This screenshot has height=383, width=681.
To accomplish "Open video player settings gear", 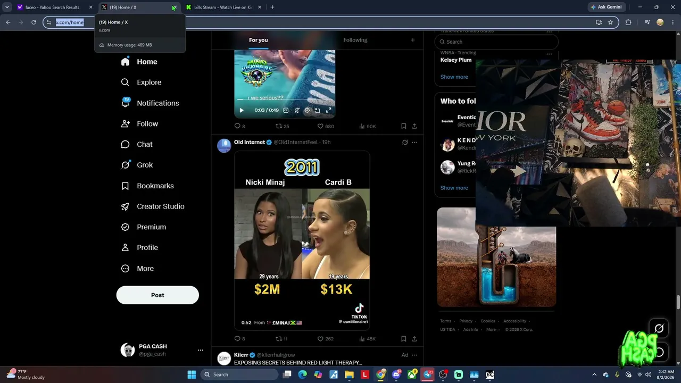I will click(x=307, y=111).
